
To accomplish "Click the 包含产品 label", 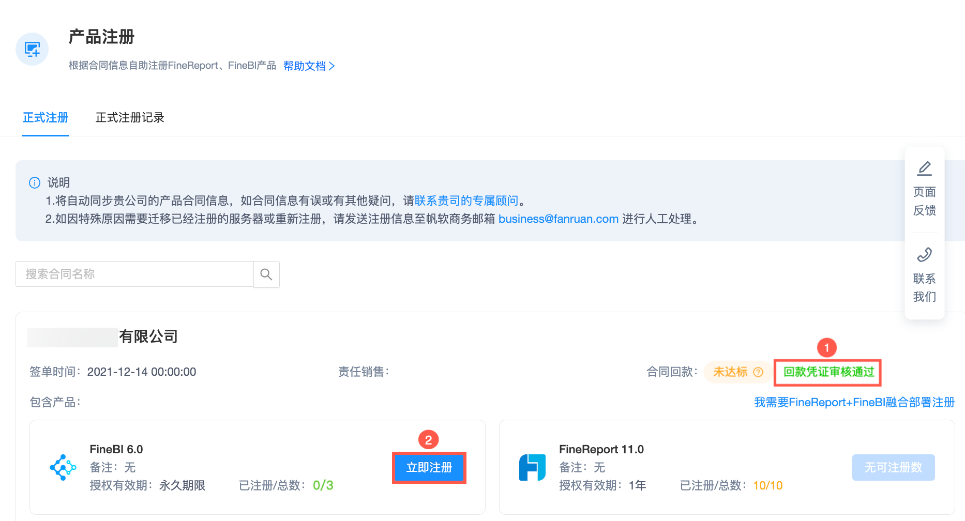I will [x=55, y=402].
